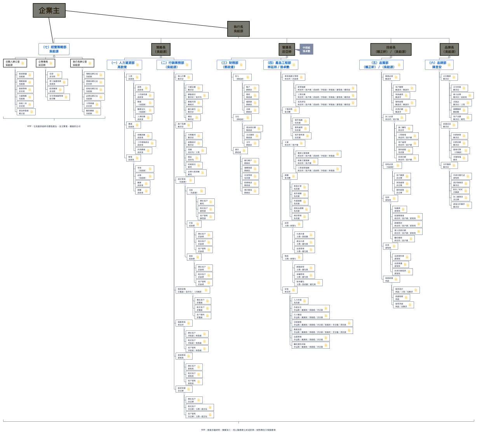Collapse branch under 技術長 node

(391, 57)
